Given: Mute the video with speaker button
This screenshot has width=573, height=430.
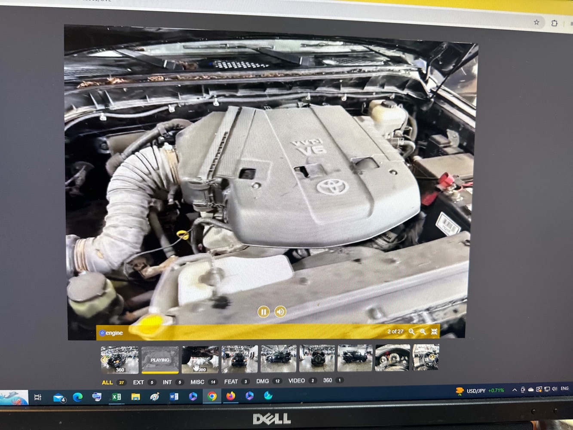Looking at the screenshot, I should [280, 311].
